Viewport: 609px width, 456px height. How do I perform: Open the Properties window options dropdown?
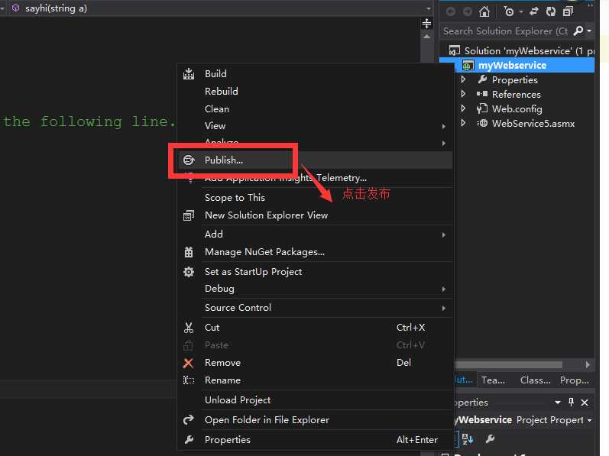pos(558,403)
